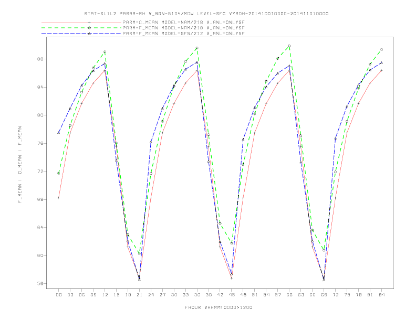416x321 pixels.
Task: Click blue triangle marker at hour 24
Action: [151, 142]
